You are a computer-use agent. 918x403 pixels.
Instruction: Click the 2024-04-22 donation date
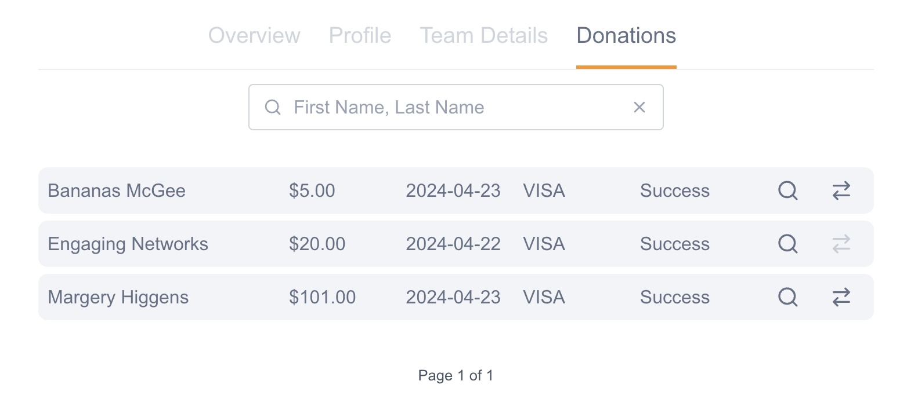(x=453, y=244)
